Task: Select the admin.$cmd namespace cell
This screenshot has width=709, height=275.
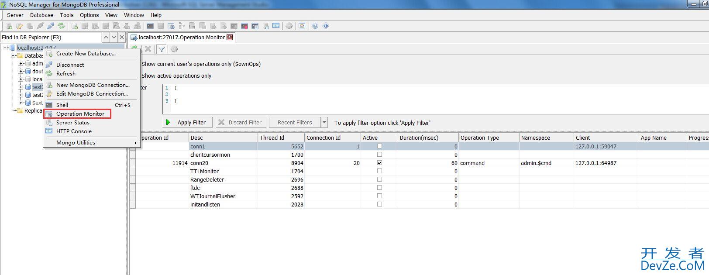Action: click(546, 163)
